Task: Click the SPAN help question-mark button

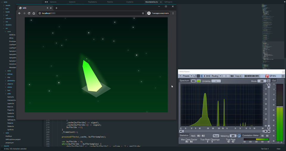Action: (180, 76)
